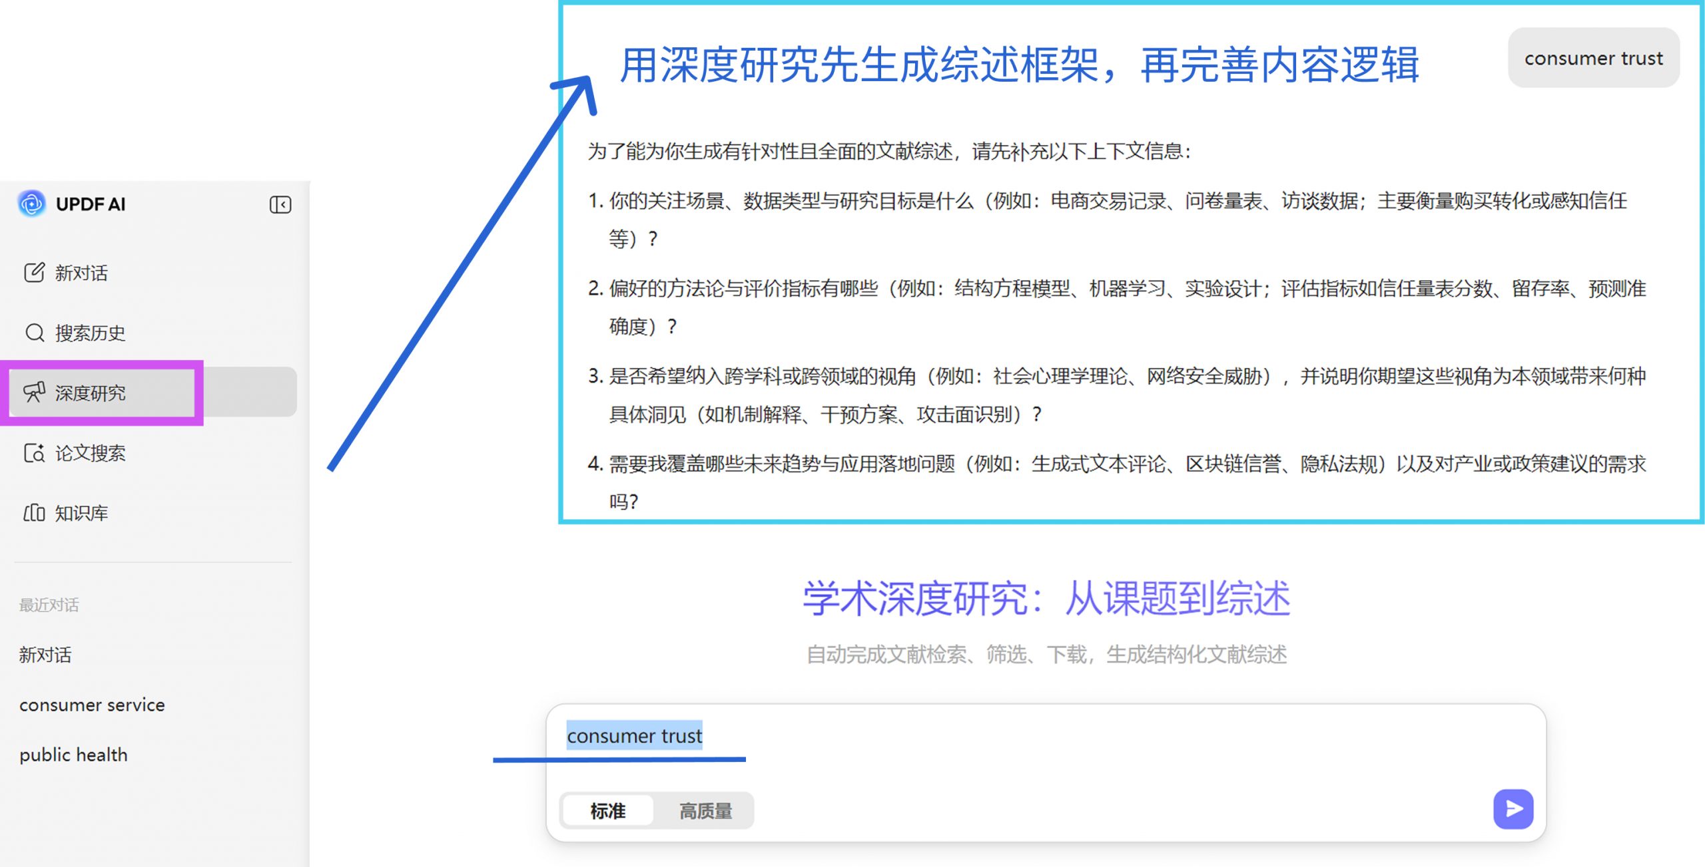Click the UPDF AI title text
This screenshot has width=1705, height=867.
[x=91, y=204]
